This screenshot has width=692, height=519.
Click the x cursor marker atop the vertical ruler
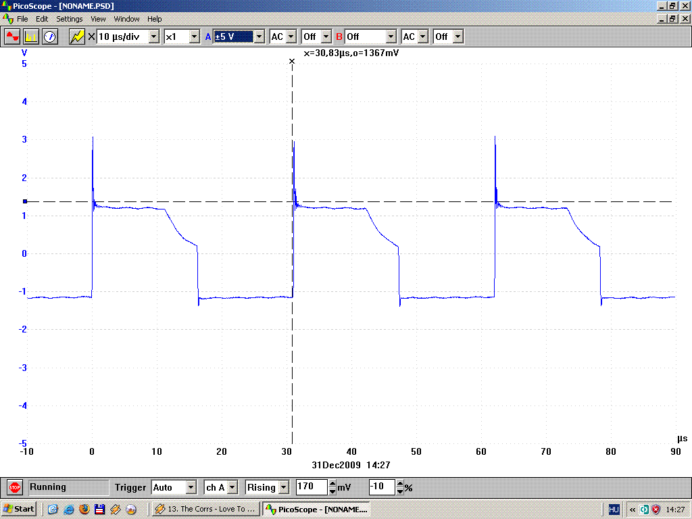pos(292,61)
